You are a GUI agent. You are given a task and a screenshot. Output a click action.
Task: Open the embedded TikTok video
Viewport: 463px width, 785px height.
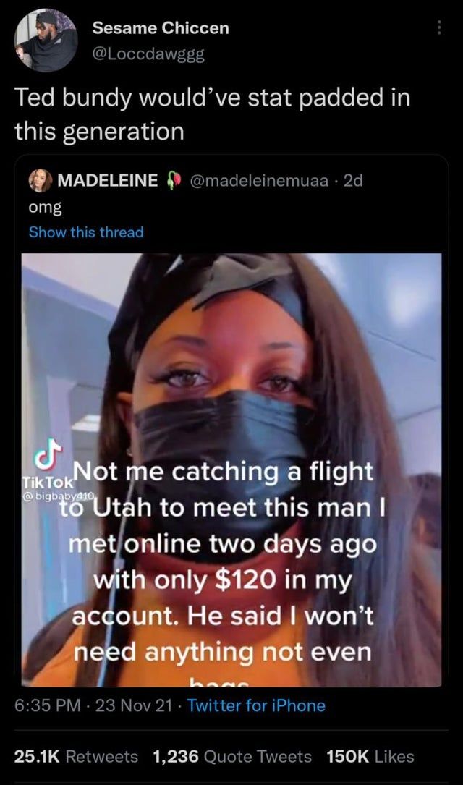(x=231, y=470)
